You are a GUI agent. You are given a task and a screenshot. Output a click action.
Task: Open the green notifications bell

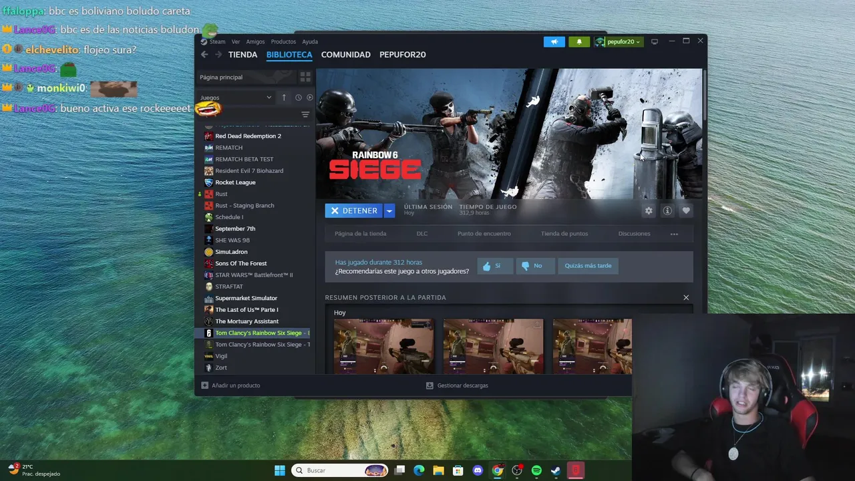(x=579, y=41)
